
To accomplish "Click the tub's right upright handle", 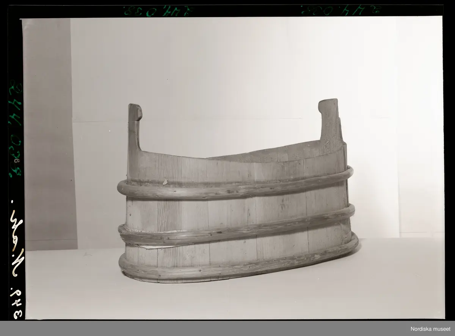I will [x=329, y=121].
